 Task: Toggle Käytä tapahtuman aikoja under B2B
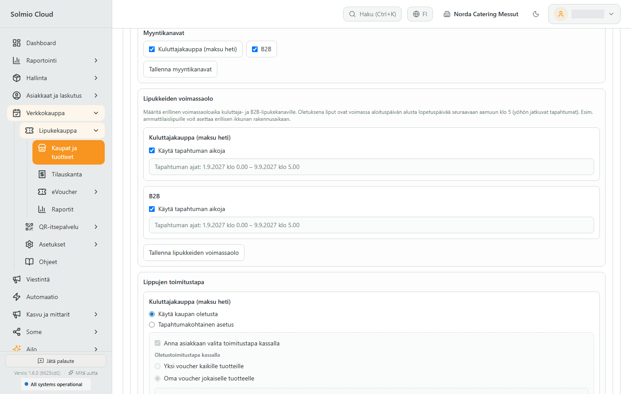[152, 209]
